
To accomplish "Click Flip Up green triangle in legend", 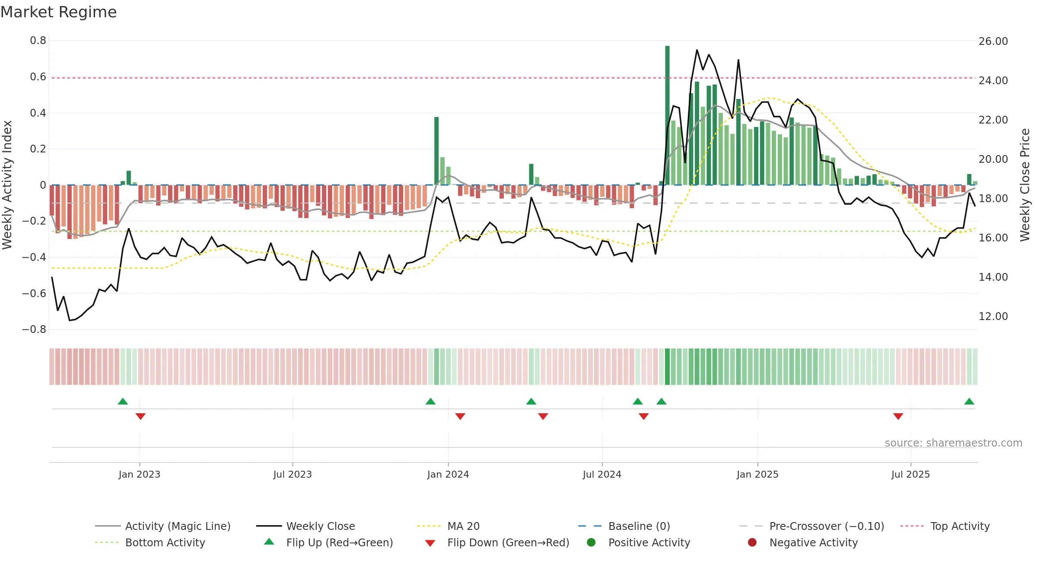I will [x=269, y=542].
